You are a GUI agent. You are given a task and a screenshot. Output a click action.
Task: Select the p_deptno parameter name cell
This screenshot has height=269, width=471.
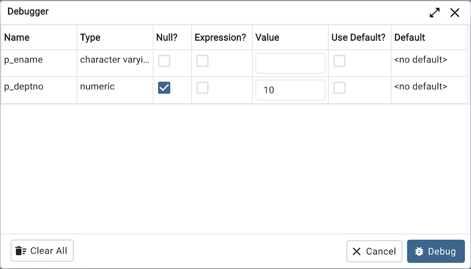[x=24, y=86]
